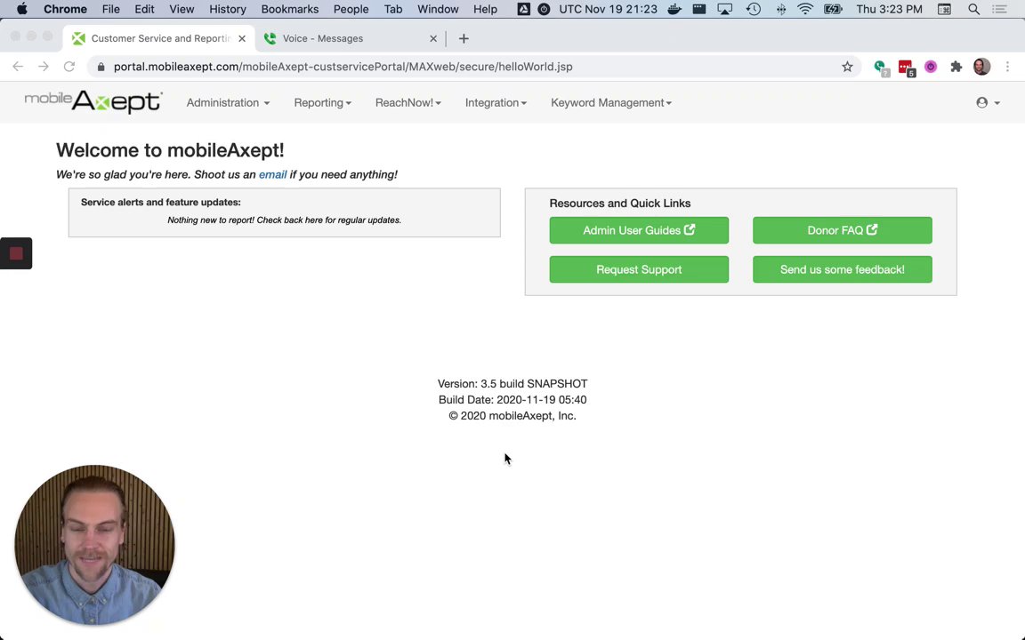Close the Customer Service and Reporting tab
This screenshot has height=640, width=1025.
pos(242,38)
